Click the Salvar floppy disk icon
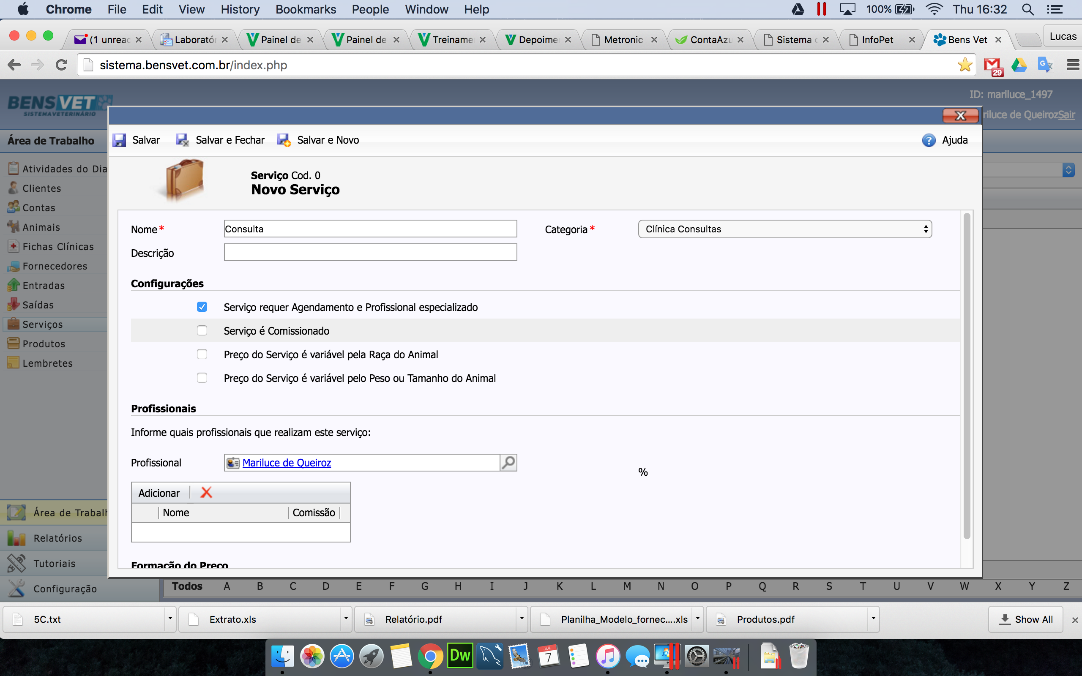Viewport: 1082px width, 676px height. coord(119,140)
